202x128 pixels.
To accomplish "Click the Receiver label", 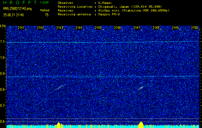I will click(x=66, y=11).
